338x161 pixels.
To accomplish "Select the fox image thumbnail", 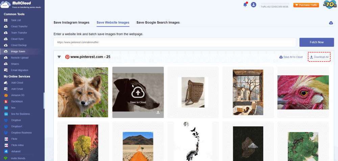I will (83, 92).
